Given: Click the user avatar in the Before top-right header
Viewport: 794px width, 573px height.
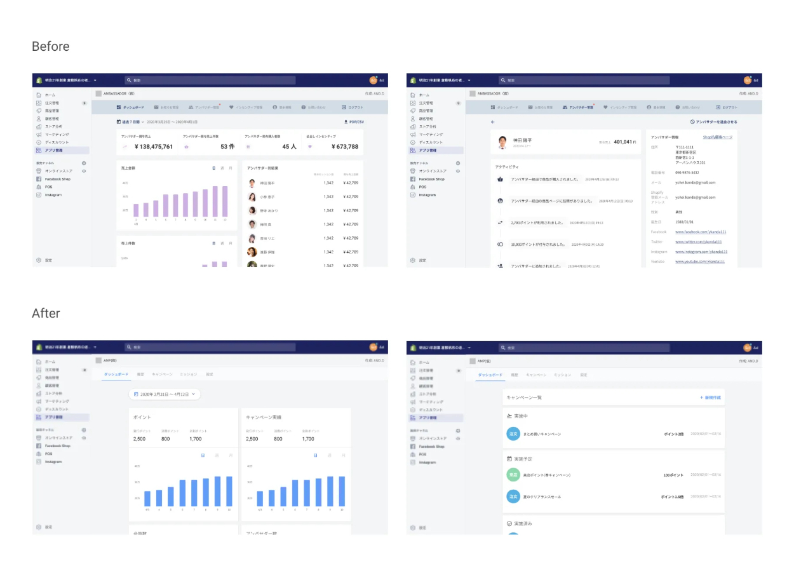Looking at the screenshot, I should 748,81.
